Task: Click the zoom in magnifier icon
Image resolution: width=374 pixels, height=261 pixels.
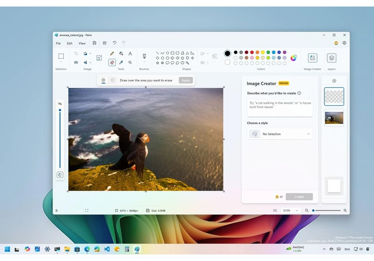Action: pyautogui.click(x=345, y=210)
